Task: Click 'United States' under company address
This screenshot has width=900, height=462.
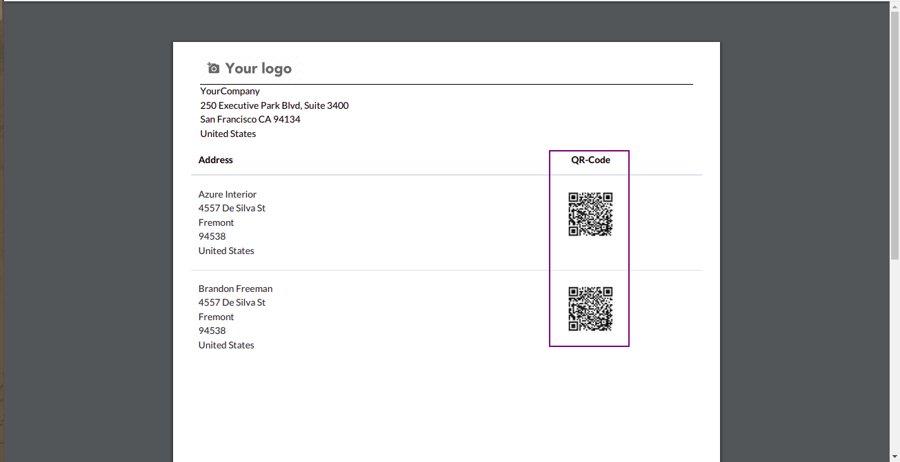Action: [x=228, y=134]
